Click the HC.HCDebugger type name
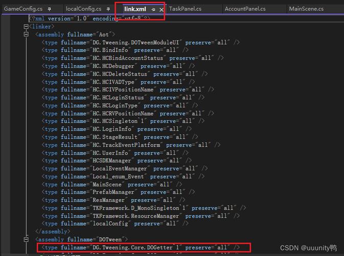The image size is (344, 256). click(x=113, y=66)
